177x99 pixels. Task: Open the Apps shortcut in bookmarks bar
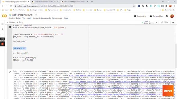point(5,10)
